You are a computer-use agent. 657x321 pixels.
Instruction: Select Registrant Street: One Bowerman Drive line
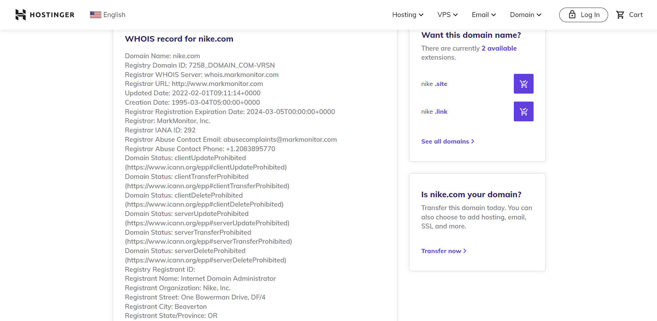pyautogui.click(x=195, y=297)
